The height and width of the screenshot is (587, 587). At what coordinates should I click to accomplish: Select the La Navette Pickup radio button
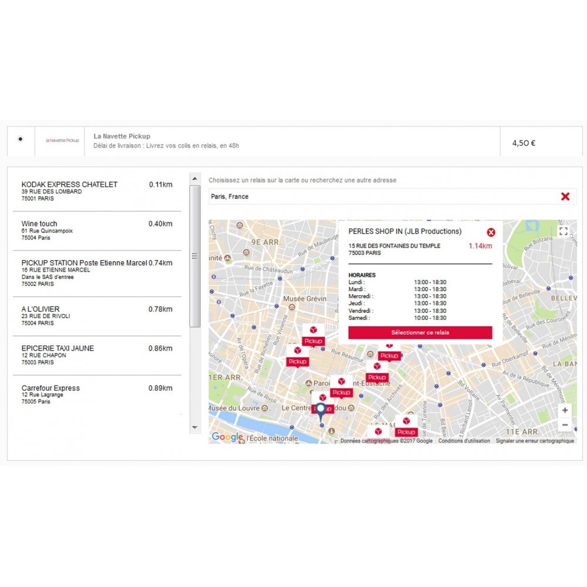click(x=21, y=139)
